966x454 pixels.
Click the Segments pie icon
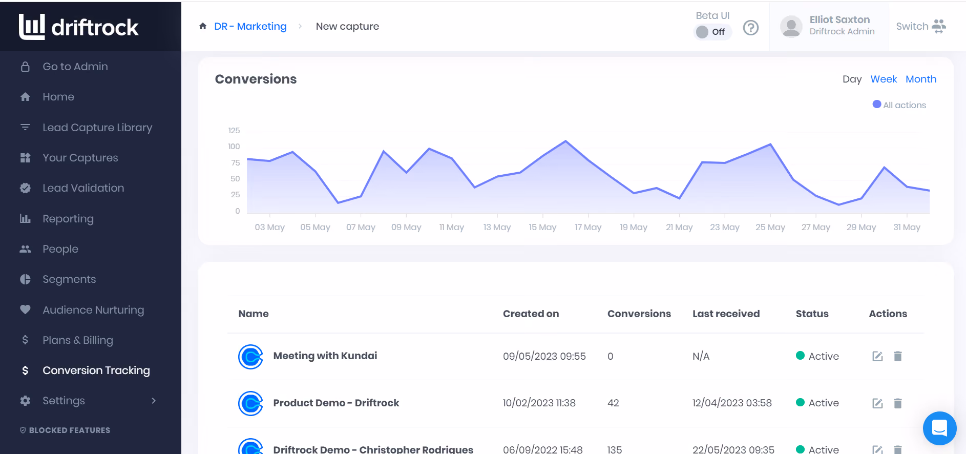point(25,279)
